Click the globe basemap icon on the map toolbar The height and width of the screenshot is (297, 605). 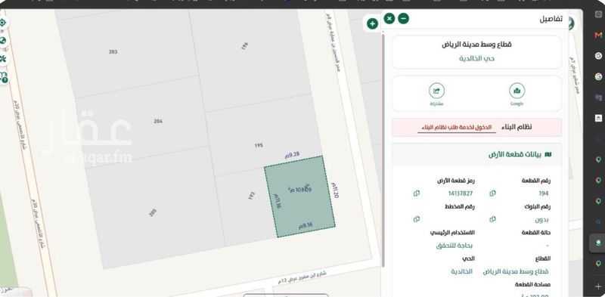click(x=3, y=41)
